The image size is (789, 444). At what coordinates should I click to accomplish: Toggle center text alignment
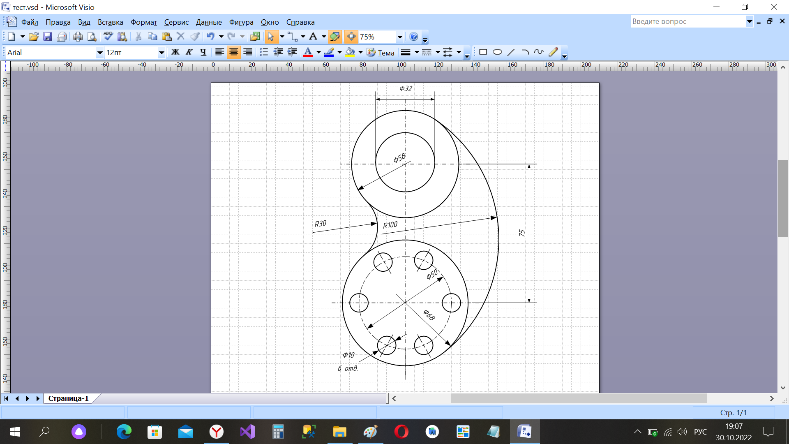233,52
